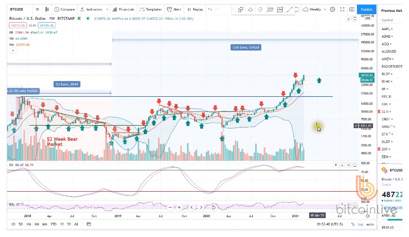The image size is (409, 237).
Task: Take a chart snapshot with camera icon
Action: 352,9
